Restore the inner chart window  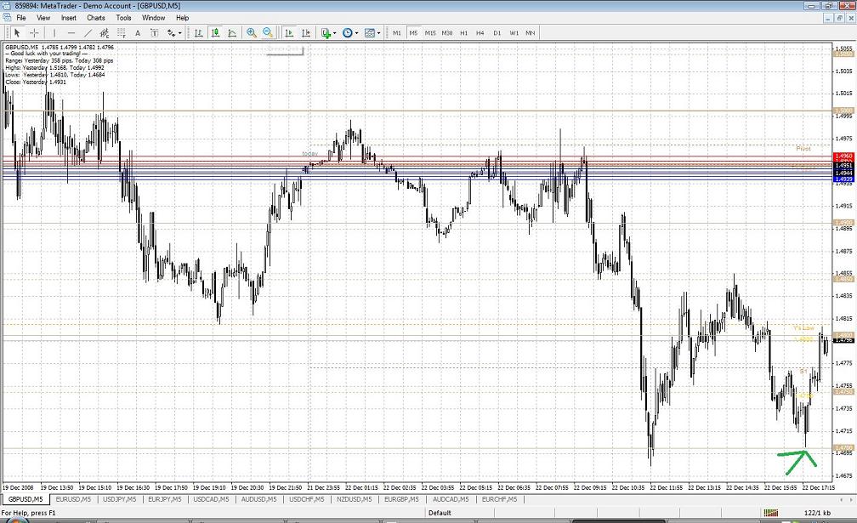pyautogui.click(x=839, y=18)
